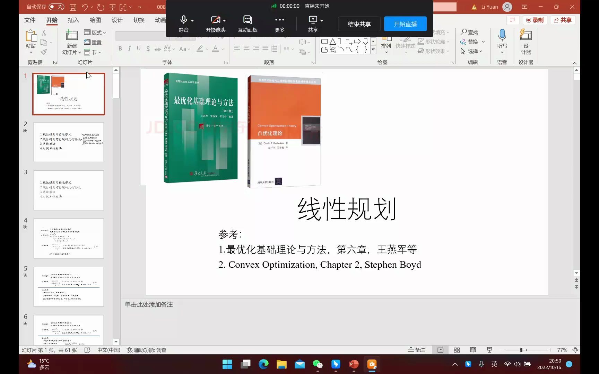Open the 选择 select dropdown

point(471,51)
